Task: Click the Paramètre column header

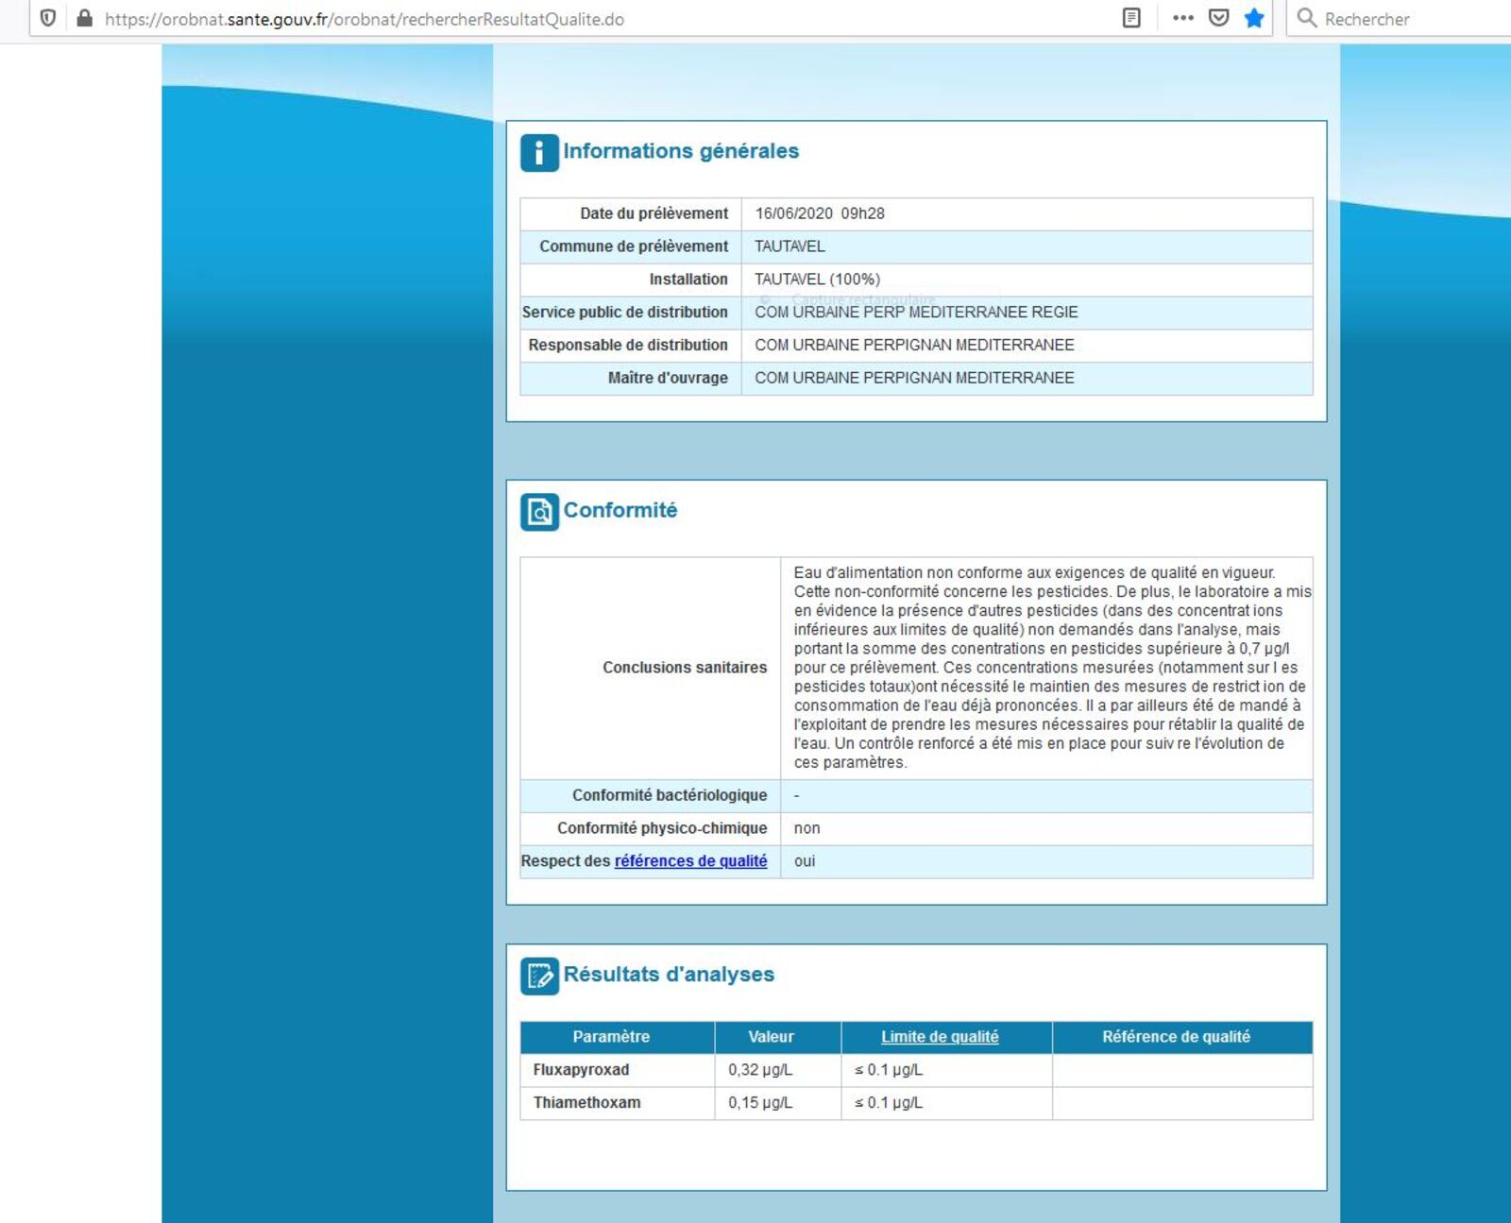Action: [x=611, y=1037]
